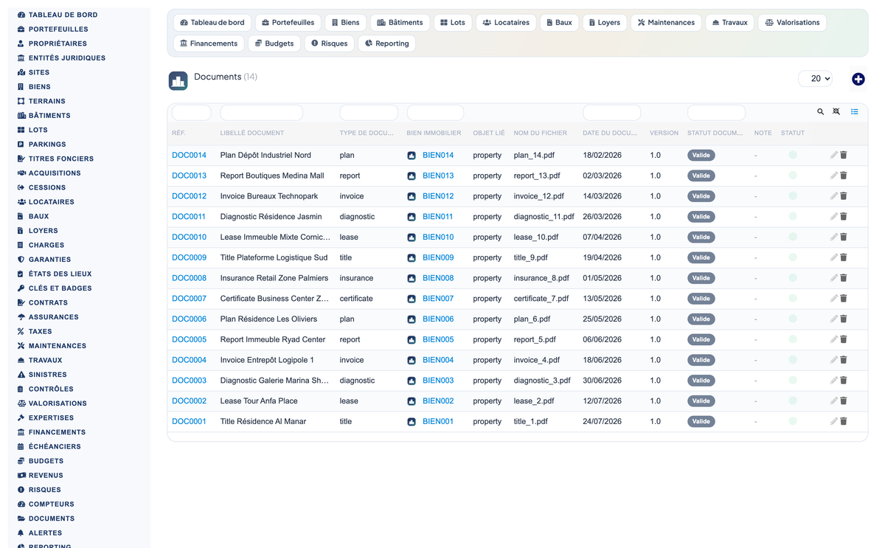Add a new document with plus icon
Image resolution: width=885 pixels, height=548 pixels.
pyautogui.click(x=858, y=79)
